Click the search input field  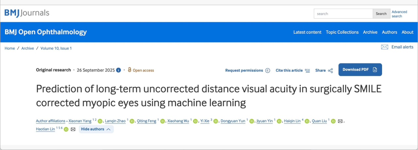tap(343, 14)
